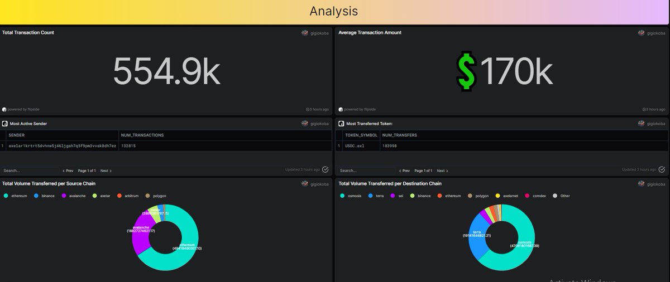Click gigiokoba avatar on Average Transaction Amount panel

[642, 33]
